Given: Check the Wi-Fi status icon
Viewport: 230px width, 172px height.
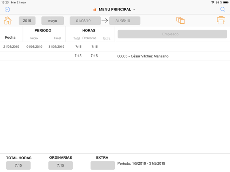Looking at the screenshot, I should [x=212, y=2].
